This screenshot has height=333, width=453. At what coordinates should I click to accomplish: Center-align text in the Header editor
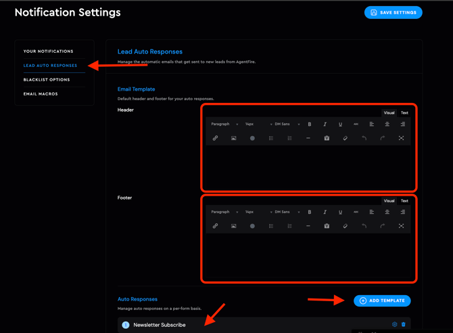(387, 125)
